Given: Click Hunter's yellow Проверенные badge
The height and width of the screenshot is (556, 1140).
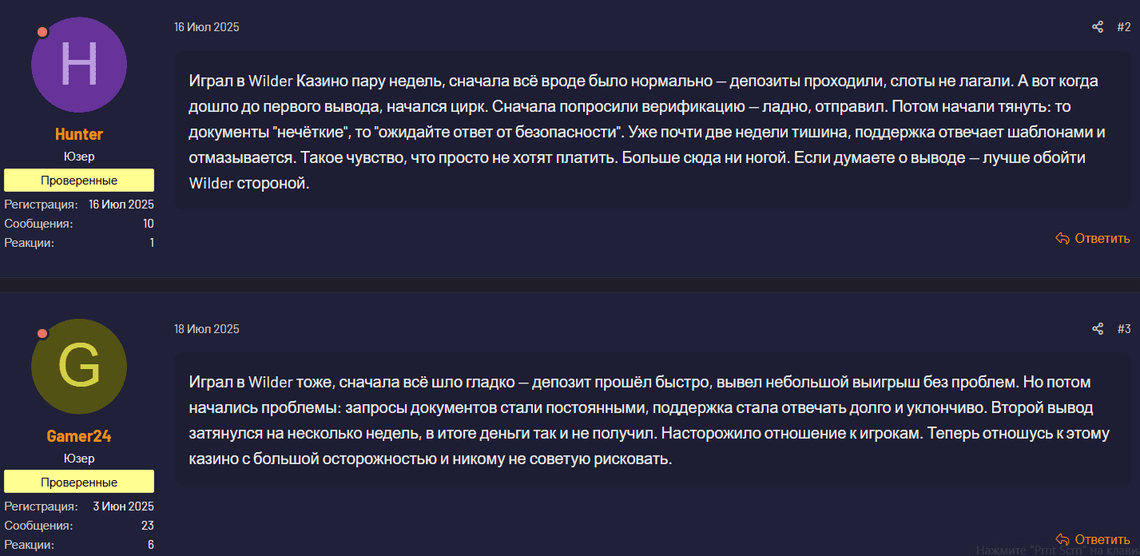Looking at the screenshot, I should point(79,181).
